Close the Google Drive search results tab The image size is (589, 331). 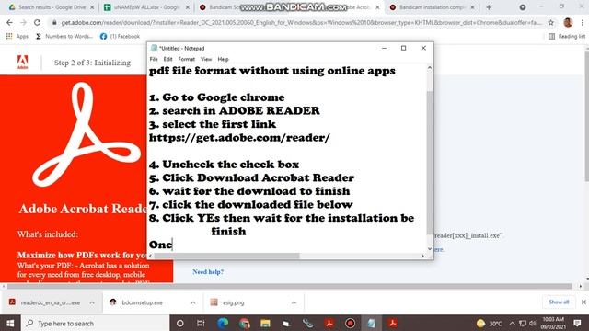click(92, 7)
